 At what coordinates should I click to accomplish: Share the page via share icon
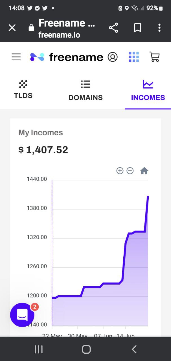click(113, 28)
